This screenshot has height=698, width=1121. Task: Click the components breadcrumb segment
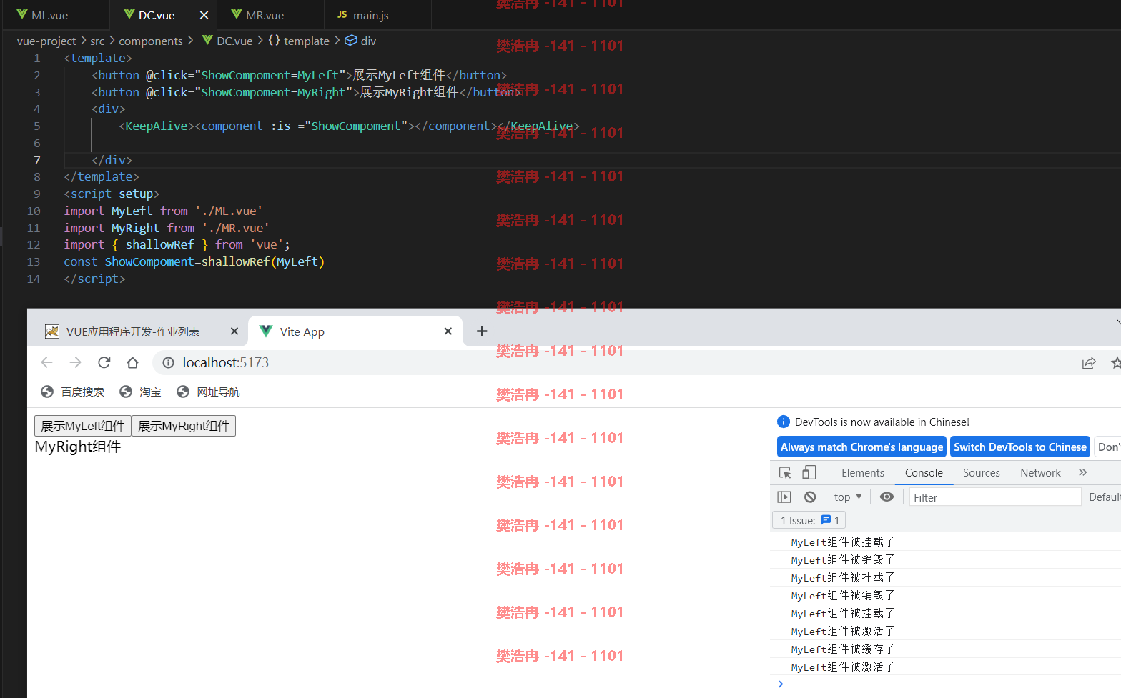coord(151,41)
